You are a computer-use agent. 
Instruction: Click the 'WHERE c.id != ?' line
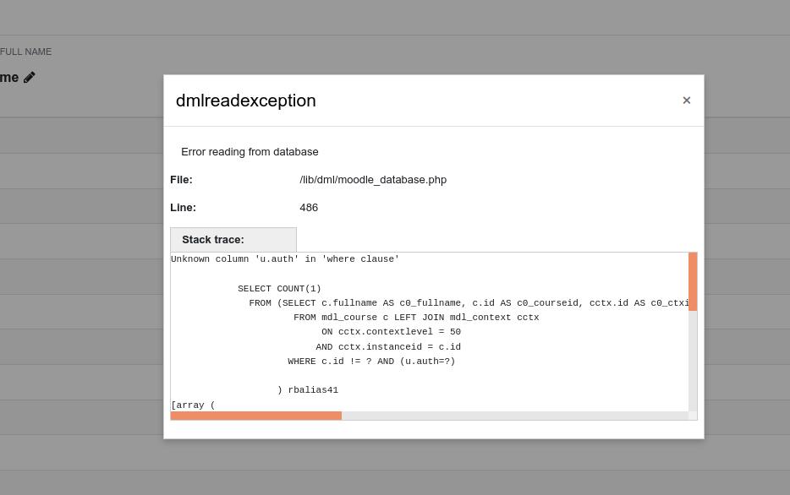coord(371,362)
